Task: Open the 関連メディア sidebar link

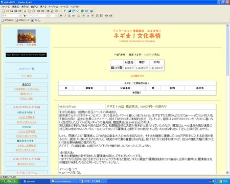Action: click(x=27, y=94)
